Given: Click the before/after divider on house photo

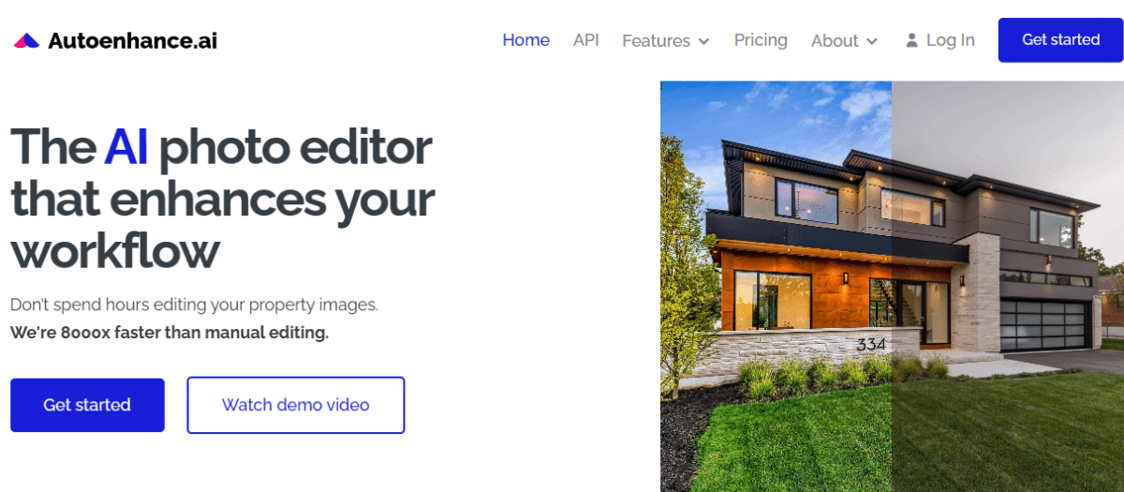Looking at the screenshot, I should (892, 286).
